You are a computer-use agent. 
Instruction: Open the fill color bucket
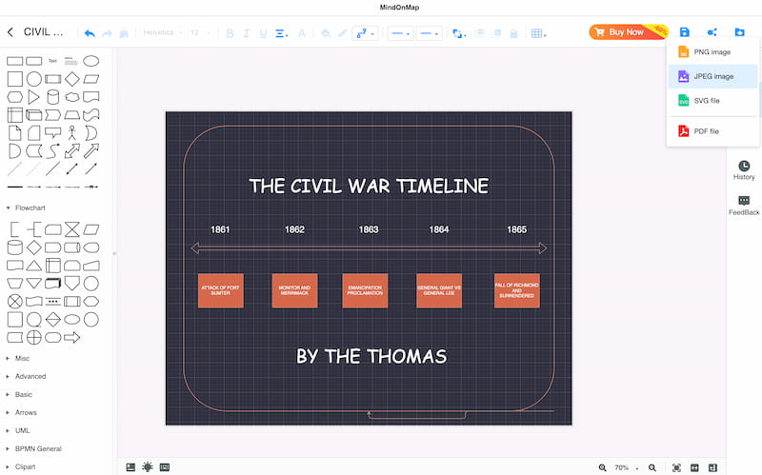pos(326,33)
